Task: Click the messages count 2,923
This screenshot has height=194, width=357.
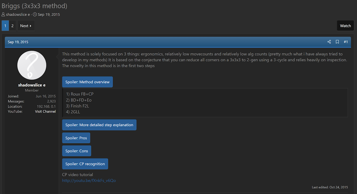Action: pyautogui.click(x=51, y=101)
